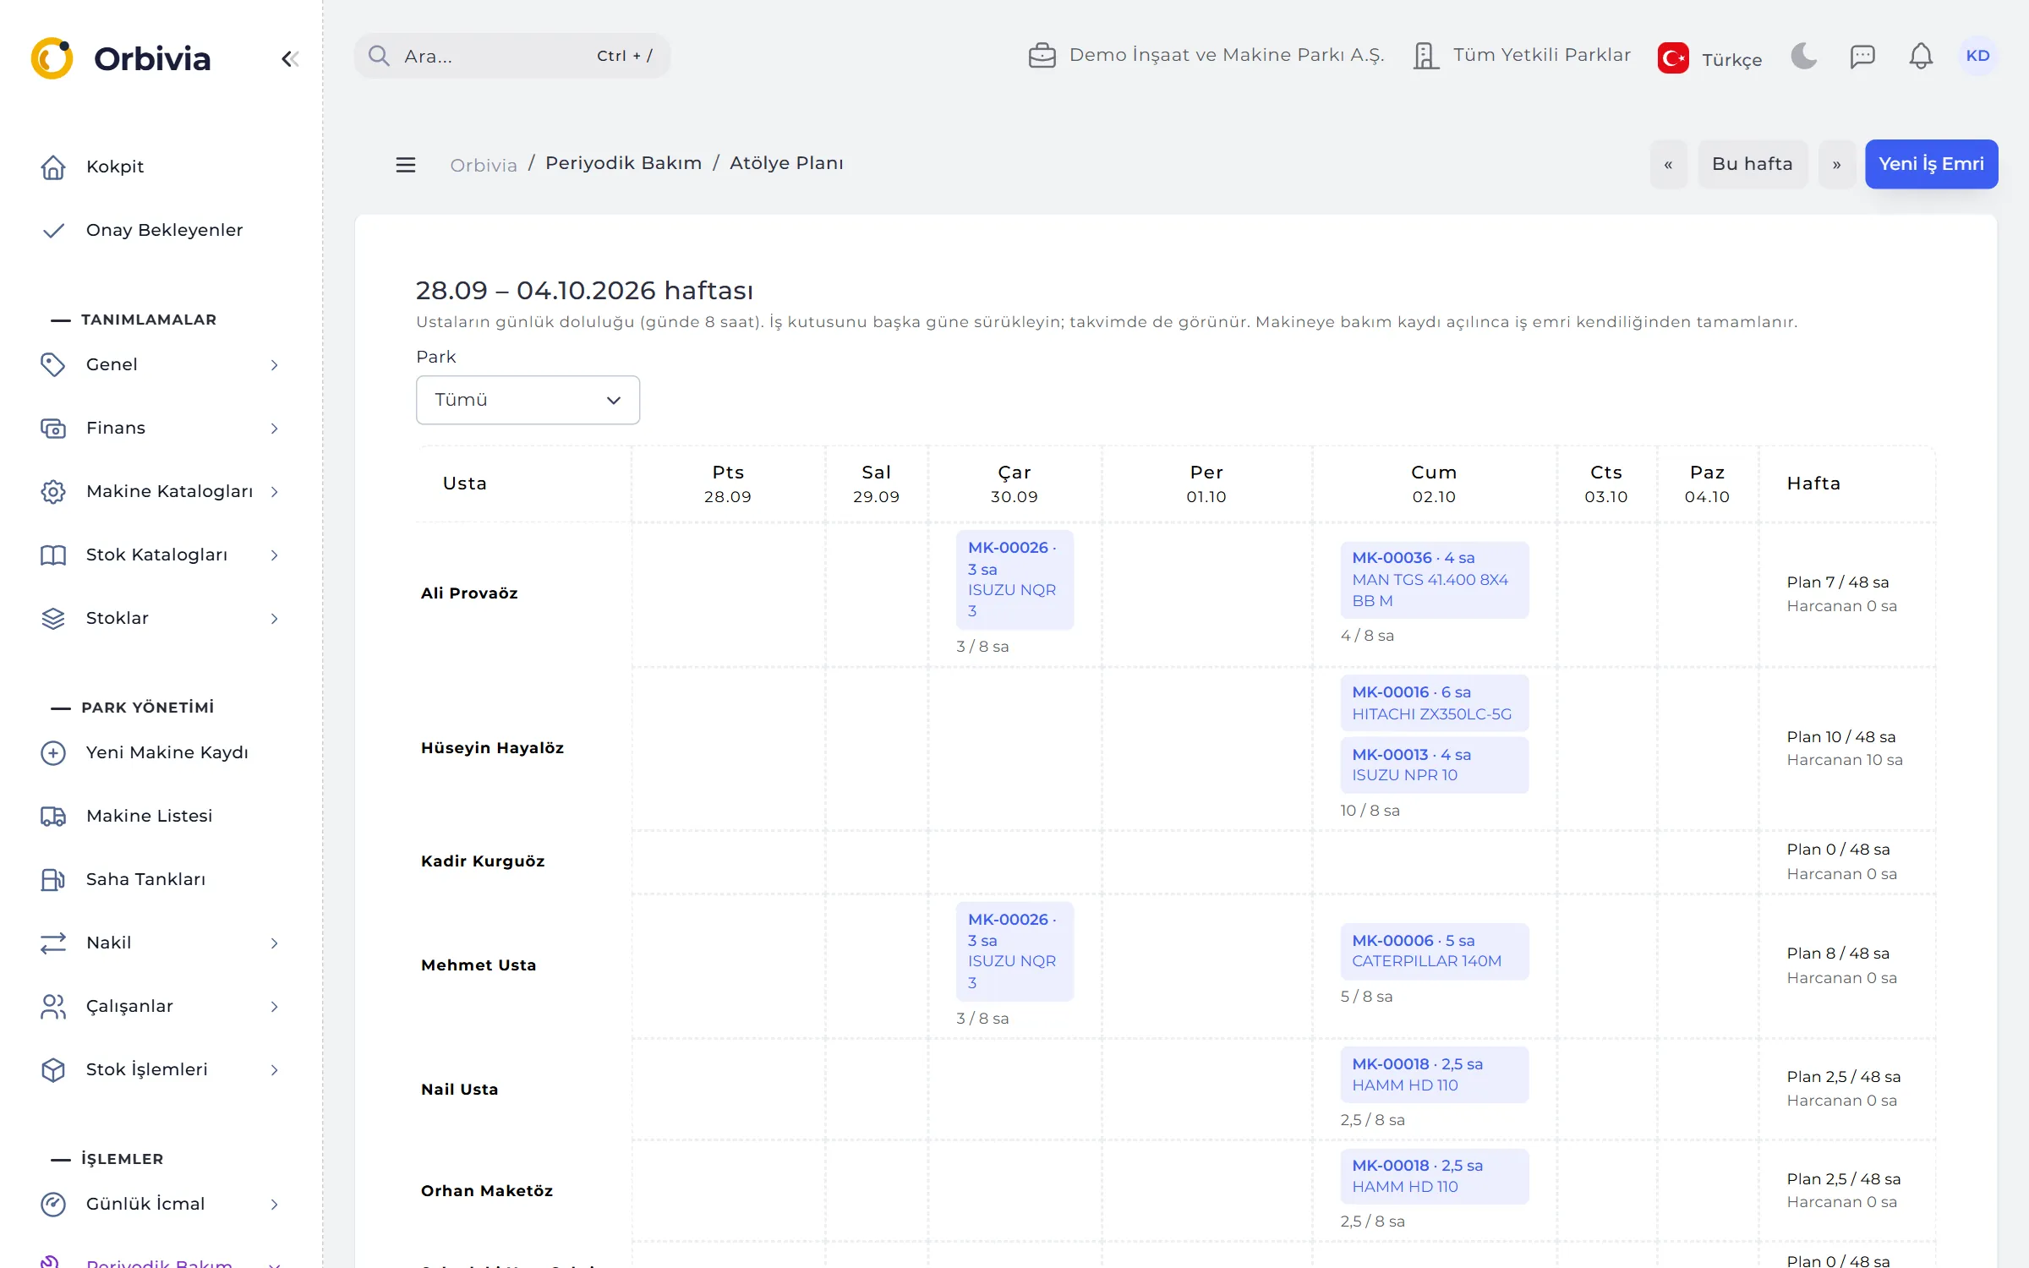Open MK-00016 HITACHI ZX350LC-5G card
This screenshot has height=1268, width=2029.
tap(1434, 702)
